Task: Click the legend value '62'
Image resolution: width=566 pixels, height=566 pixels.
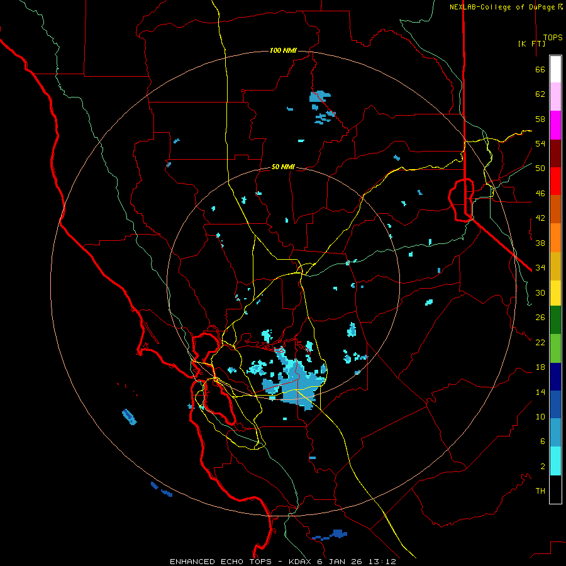Action: coord(540,94)
